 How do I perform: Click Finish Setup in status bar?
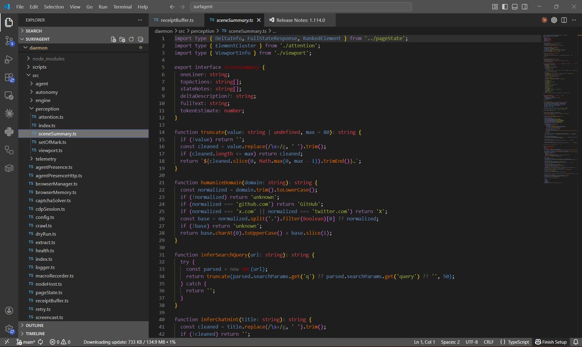pos(551,342)
